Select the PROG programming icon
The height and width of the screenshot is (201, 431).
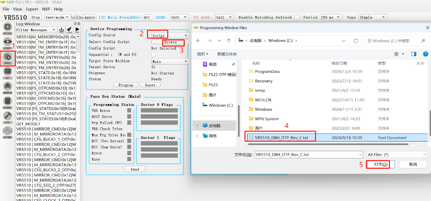pyautogui.click(x=8, y=58)
